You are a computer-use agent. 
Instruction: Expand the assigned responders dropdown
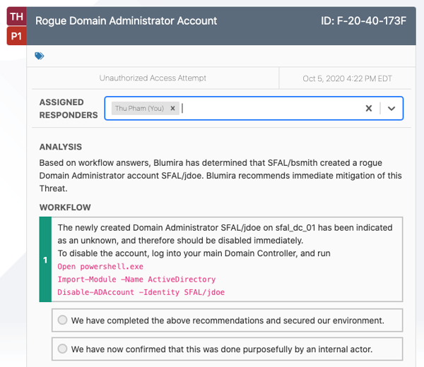point(391,109)
